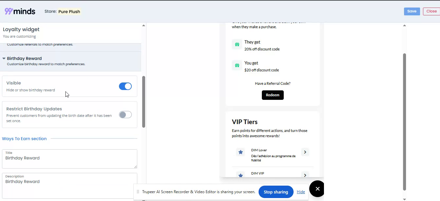440x201 pixels.
Task: Click the Ways To Earn section heading
Action: point(24,139)
